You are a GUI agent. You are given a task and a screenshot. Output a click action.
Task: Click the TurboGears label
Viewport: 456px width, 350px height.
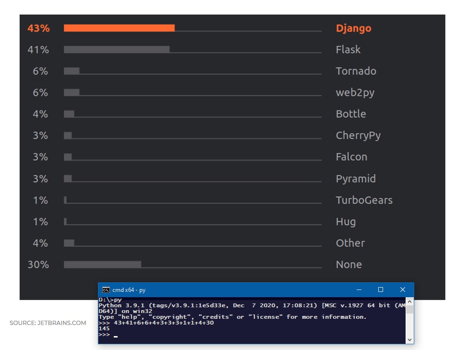click(x=364, y=200)
